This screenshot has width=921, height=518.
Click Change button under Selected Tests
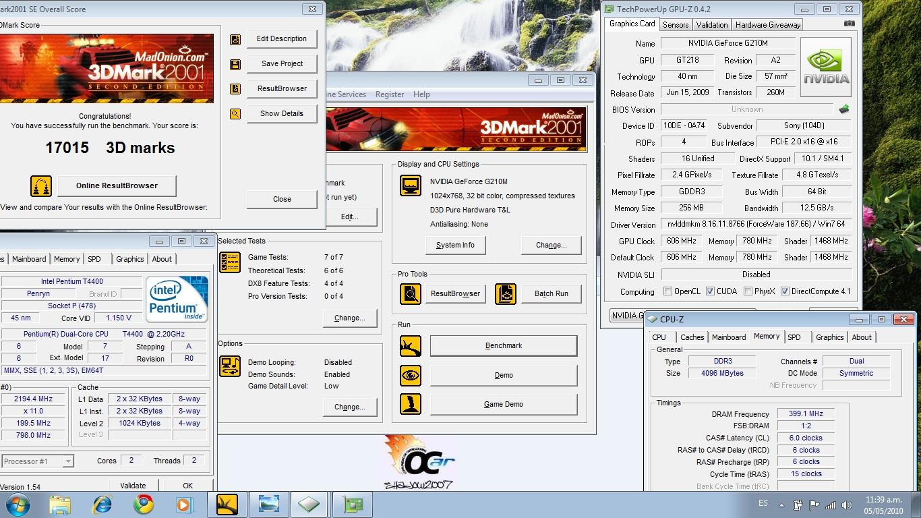tap(350, 318)
